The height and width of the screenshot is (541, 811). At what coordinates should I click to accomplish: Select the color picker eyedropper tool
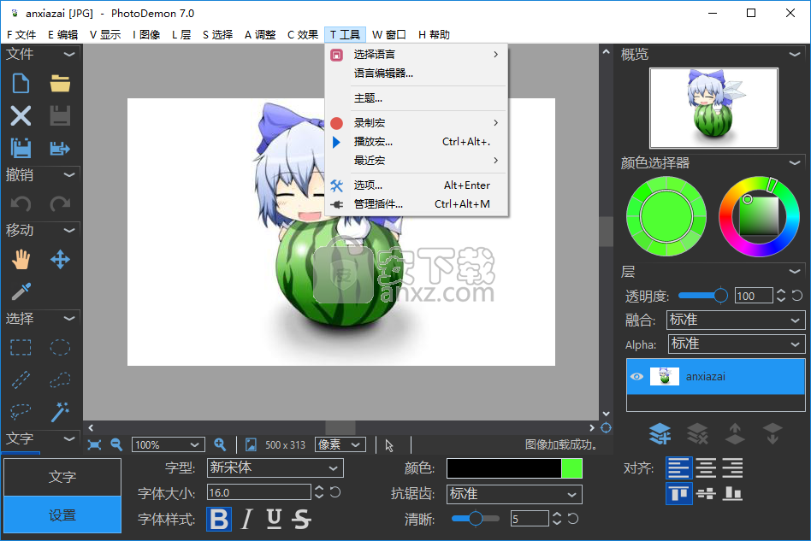pyautogui.click(x=21, y=291)
